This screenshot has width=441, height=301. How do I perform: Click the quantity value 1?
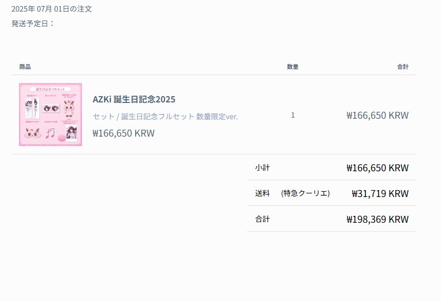293,115
